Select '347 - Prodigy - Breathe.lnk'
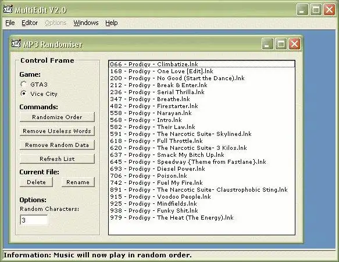 [202, 99]
